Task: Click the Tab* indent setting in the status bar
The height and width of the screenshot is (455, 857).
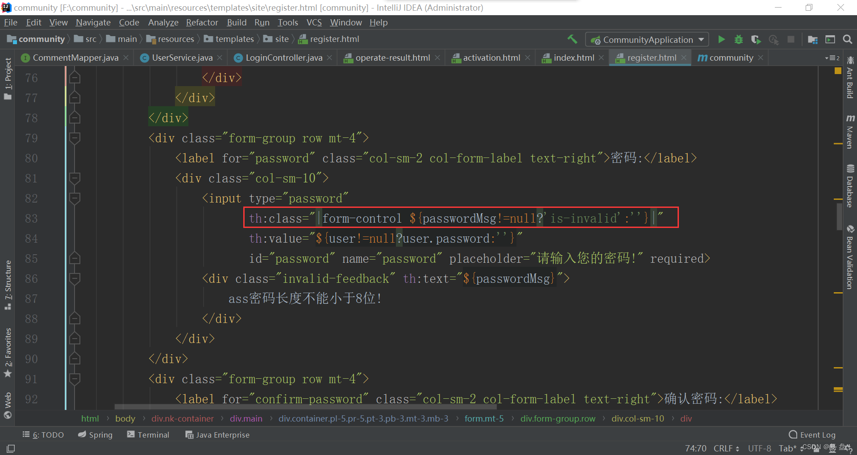Action: 787,448
